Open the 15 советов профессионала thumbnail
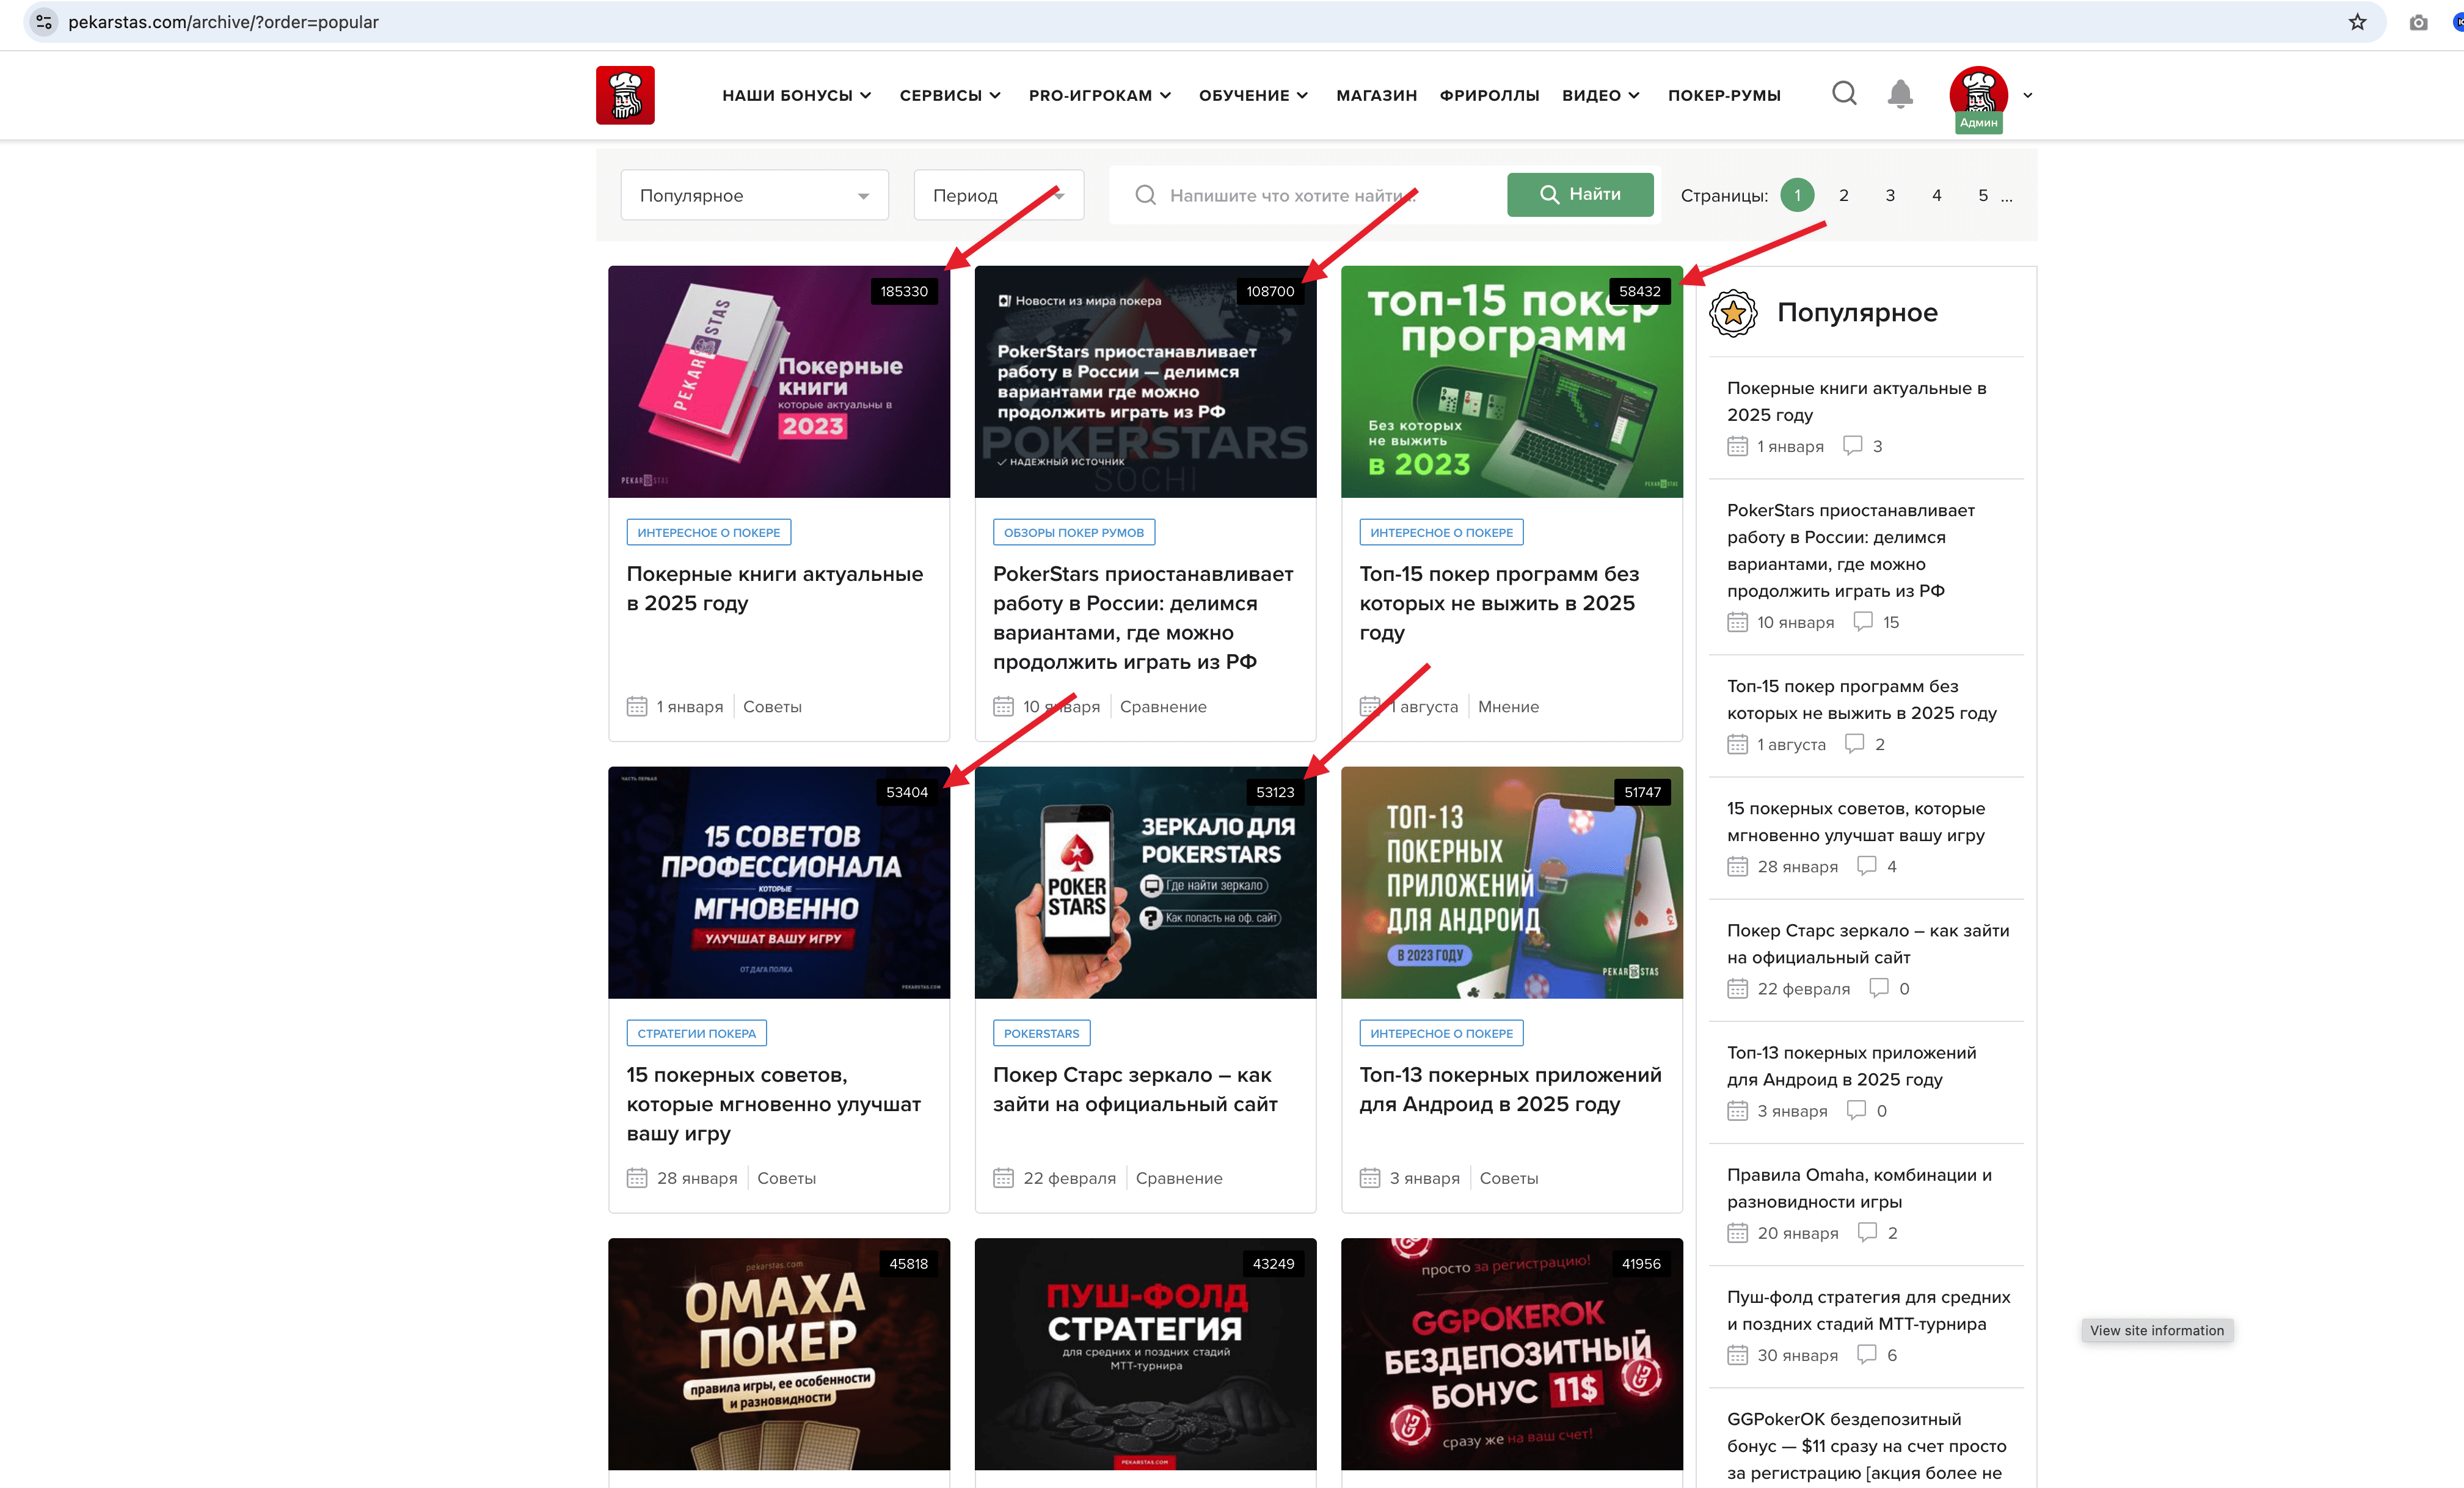Image resolution: width=2464 pixels, height=1488 pixels. 778,882
